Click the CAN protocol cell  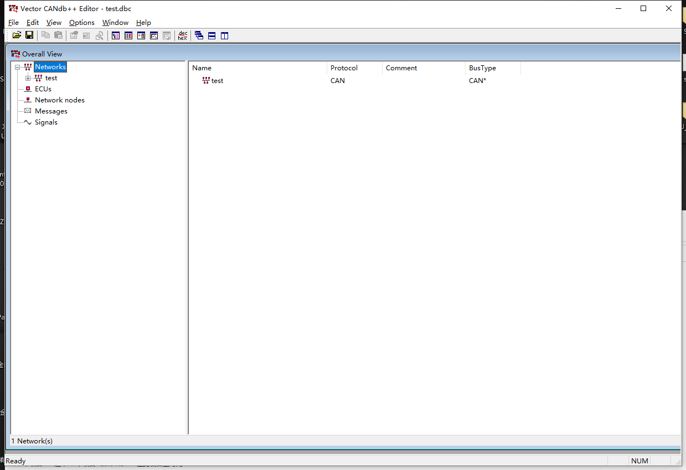click(338, 81)
